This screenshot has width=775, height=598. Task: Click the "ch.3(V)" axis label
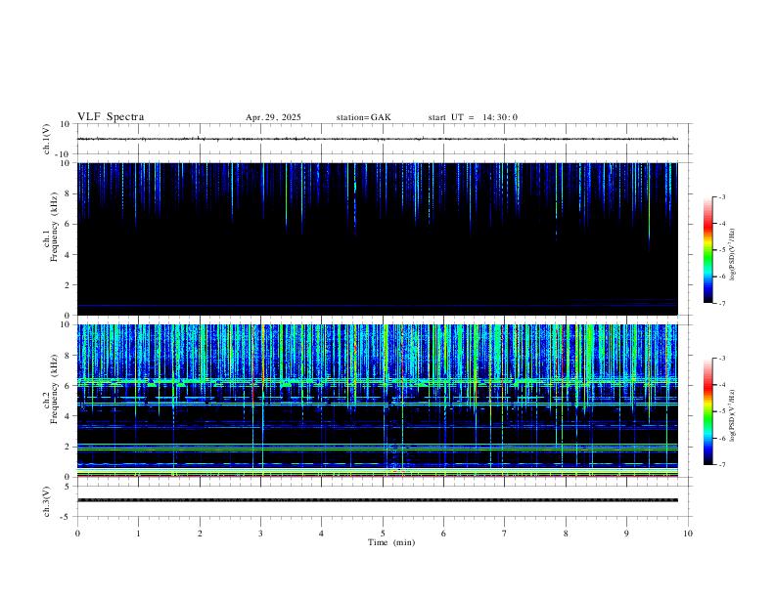(47, 502)
